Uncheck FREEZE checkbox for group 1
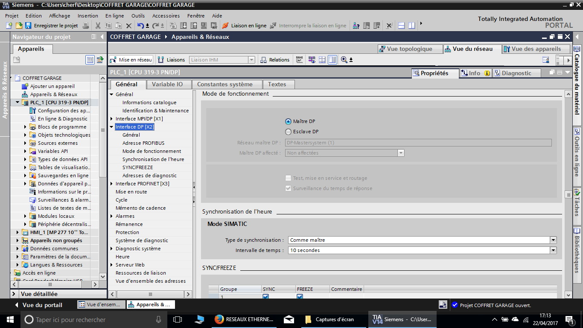The width and height of the screenshot is (583, 328). point(300,296)
